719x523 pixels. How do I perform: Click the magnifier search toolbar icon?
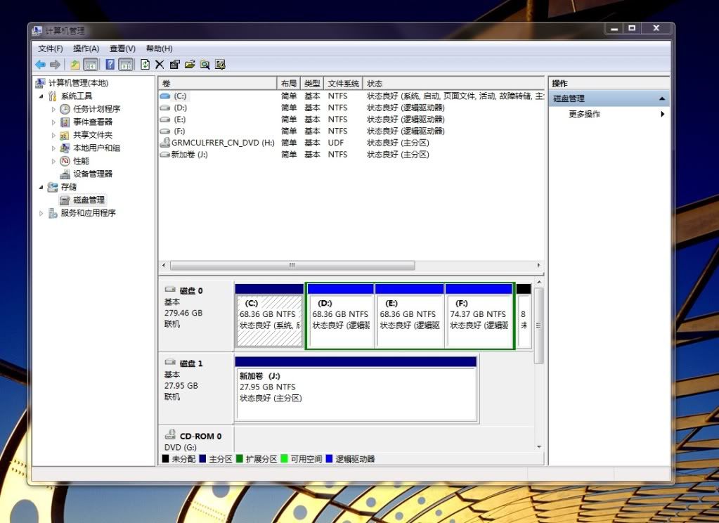point(205,65)
